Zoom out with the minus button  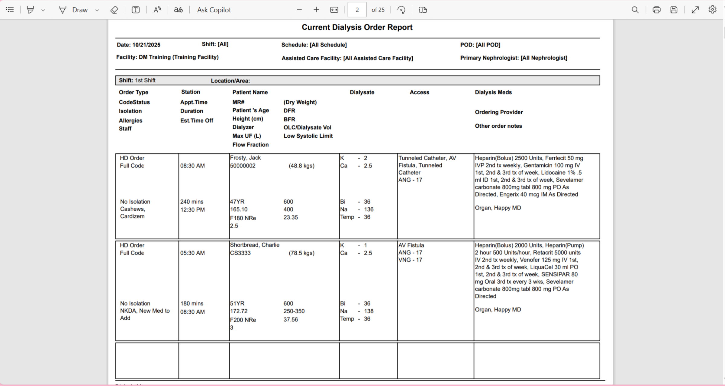[299, 10]
